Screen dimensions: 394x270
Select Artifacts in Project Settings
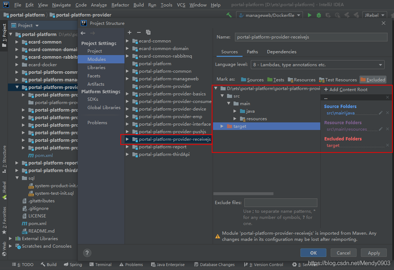[96, 84]
